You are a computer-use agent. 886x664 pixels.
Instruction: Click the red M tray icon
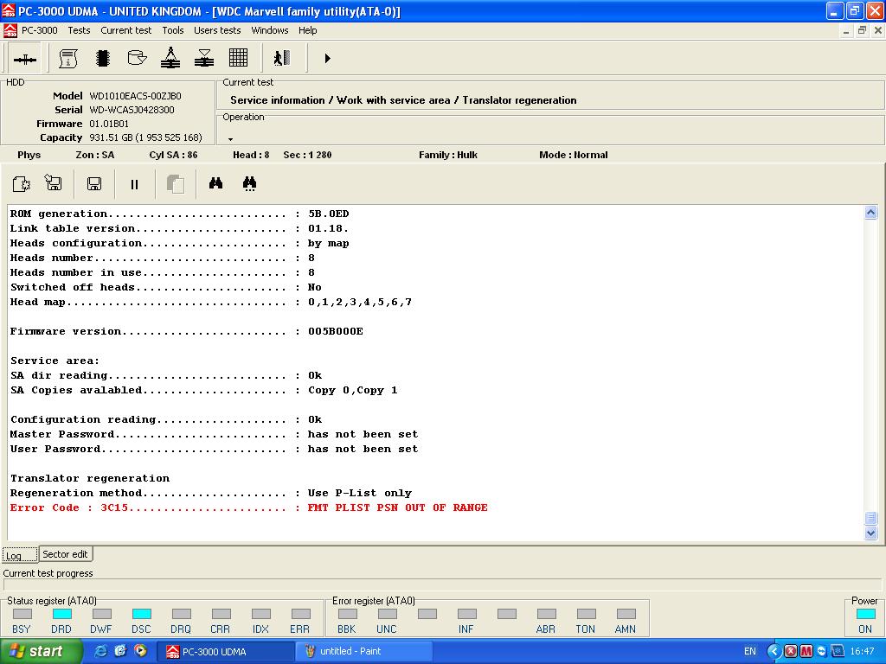(806, 652)
